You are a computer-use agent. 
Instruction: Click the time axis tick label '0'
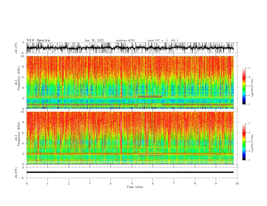click(27, 183)
